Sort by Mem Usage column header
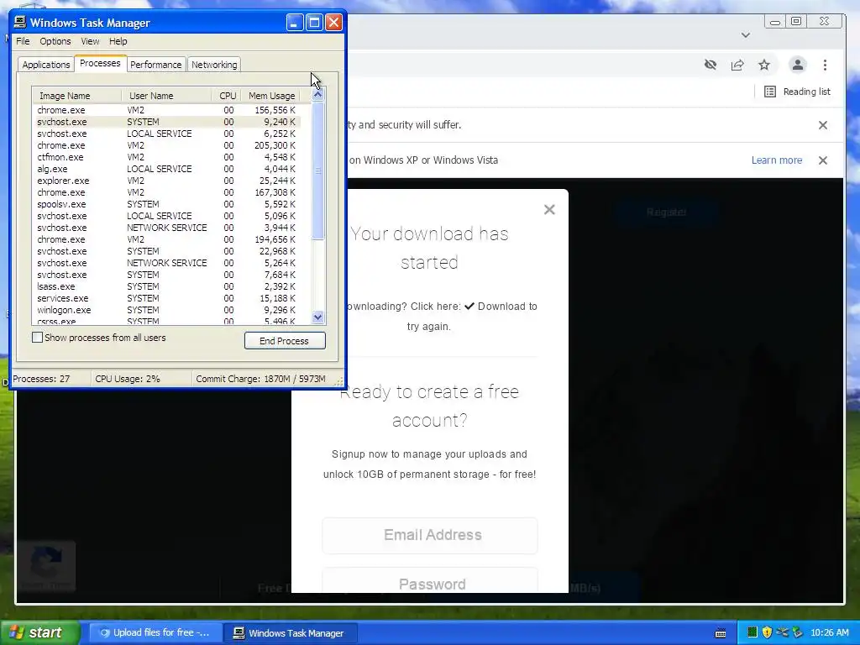 pos(271,96)
